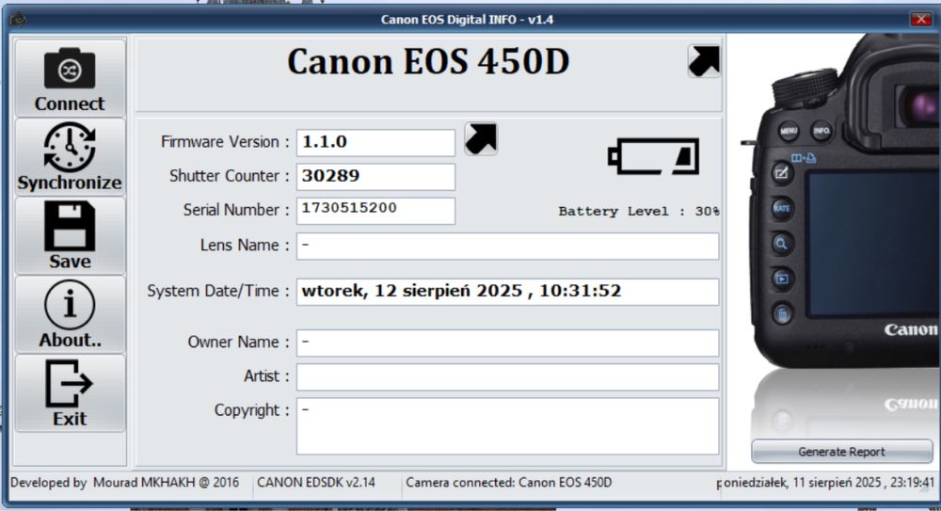Focus the Copyright text area
This screenshot has width=941, height=511.
(x=507, y=425)
